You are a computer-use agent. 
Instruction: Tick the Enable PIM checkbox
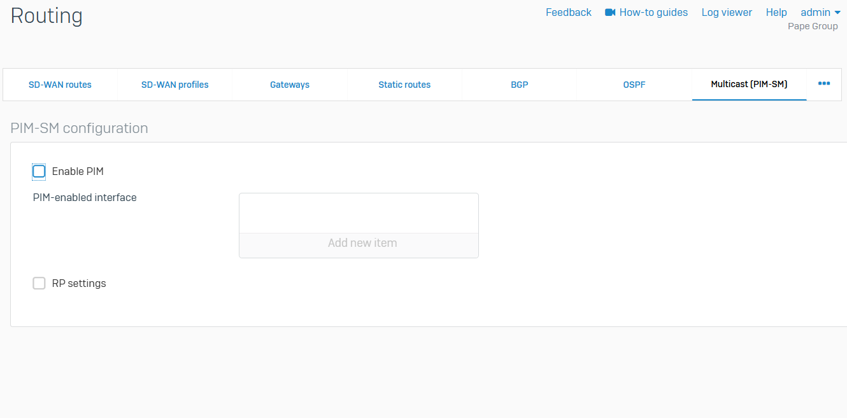point(39,171)
